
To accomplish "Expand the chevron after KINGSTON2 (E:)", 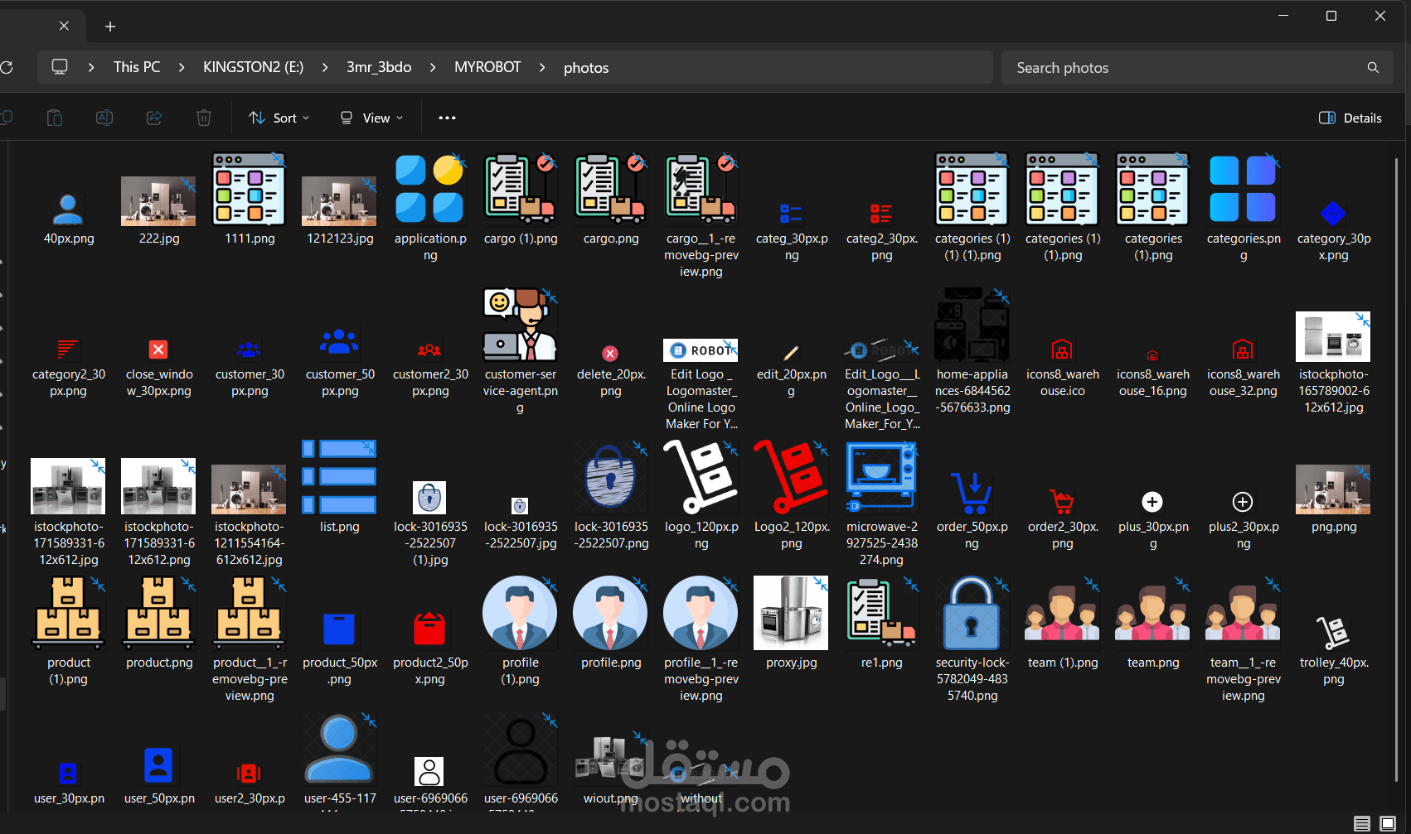I will click(x=325, y=68).
